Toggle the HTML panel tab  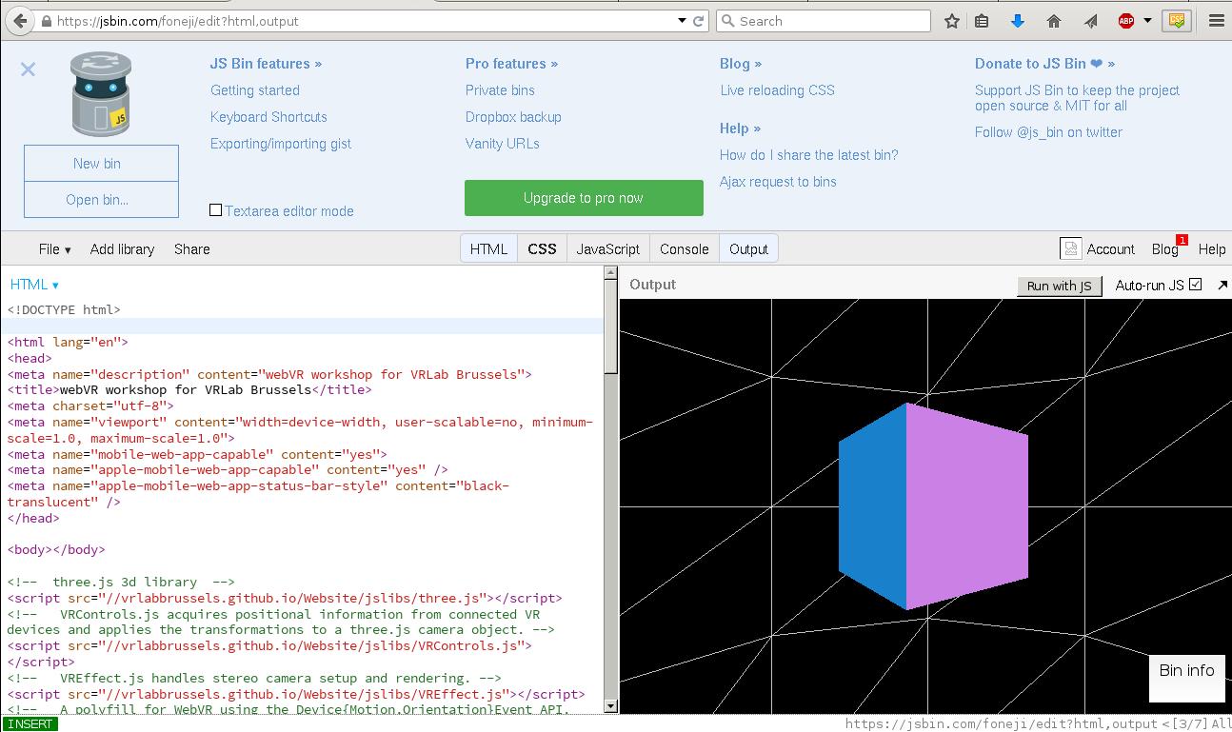point(488,248)
